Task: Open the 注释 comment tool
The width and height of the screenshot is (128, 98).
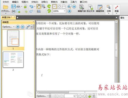Action: 109,8
